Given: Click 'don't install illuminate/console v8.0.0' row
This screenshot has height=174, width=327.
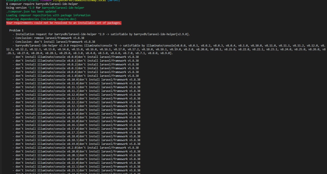Looking at the screenshot, I should (x=76, y=57).
